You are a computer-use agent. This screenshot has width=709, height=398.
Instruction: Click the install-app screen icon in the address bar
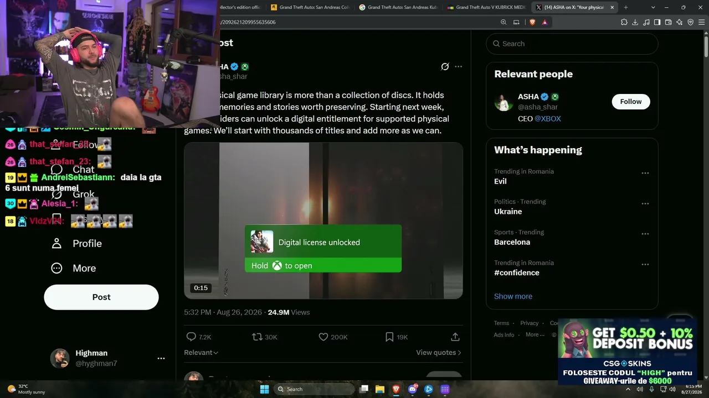pyautogui.click(x=516, y=22)
